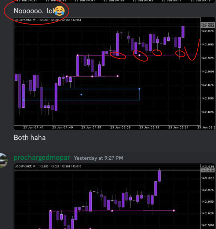Click the laughing-crying emoji after 'lol'
216x229 pixels.
coord(59,11)
